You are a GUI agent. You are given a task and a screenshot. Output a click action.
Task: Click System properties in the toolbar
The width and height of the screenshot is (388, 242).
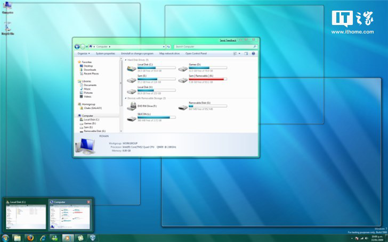click(x=106, y=53)
